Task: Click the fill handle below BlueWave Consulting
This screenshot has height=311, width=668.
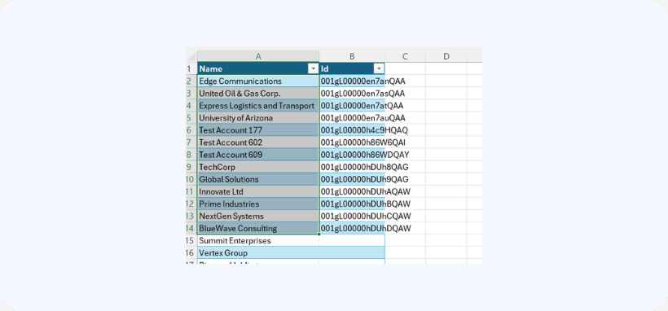Action: (x=319, y=234)
